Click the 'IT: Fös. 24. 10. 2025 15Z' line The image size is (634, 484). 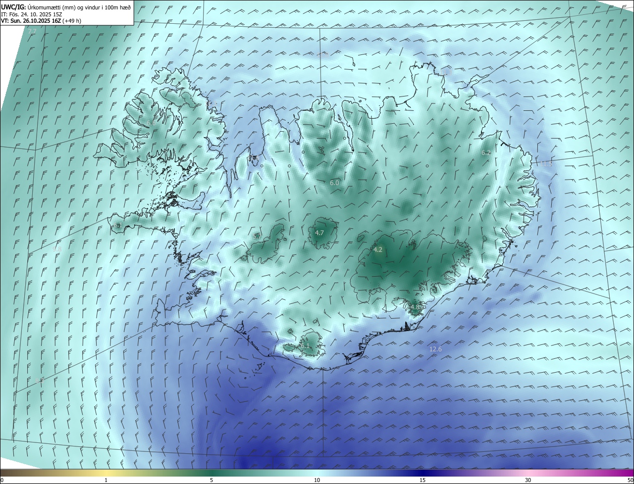pos(31,14)
